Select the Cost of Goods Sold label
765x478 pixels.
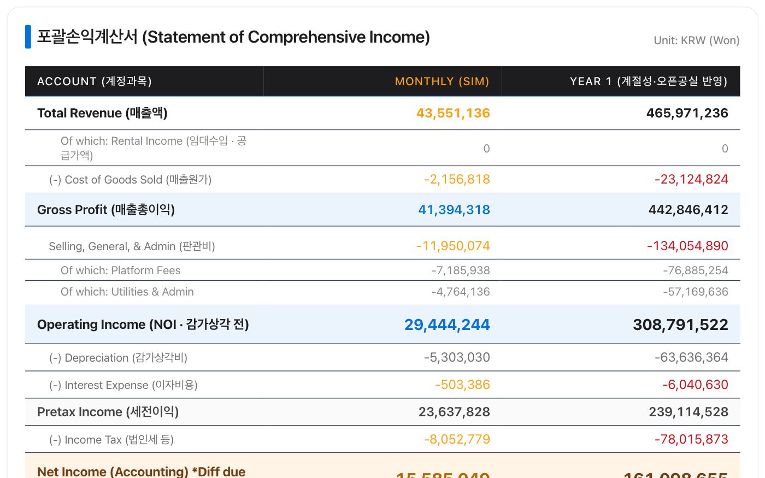click(x=130, y=180)
